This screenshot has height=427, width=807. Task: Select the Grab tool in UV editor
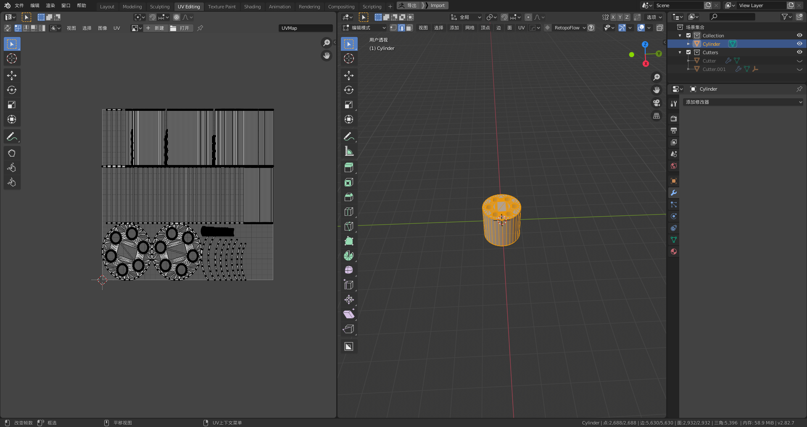[x=12, y=153]
